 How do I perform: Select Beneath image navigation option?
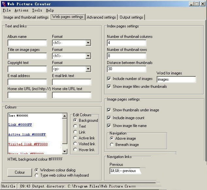112,145
